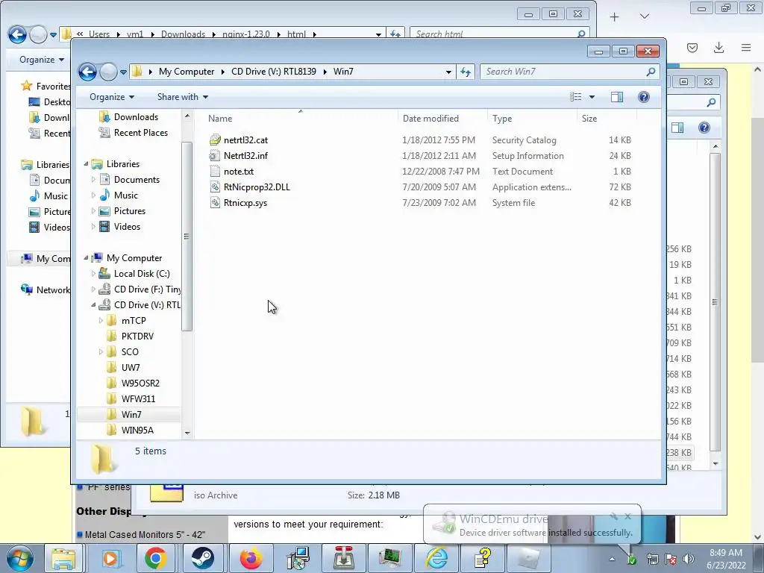Click My Computer in the address breadcrumb
The image size is (764, 573).
186,72
